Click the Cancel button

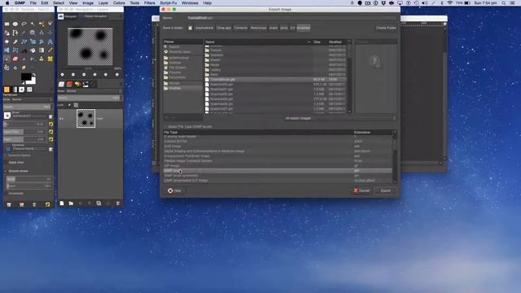click(361, 190)
